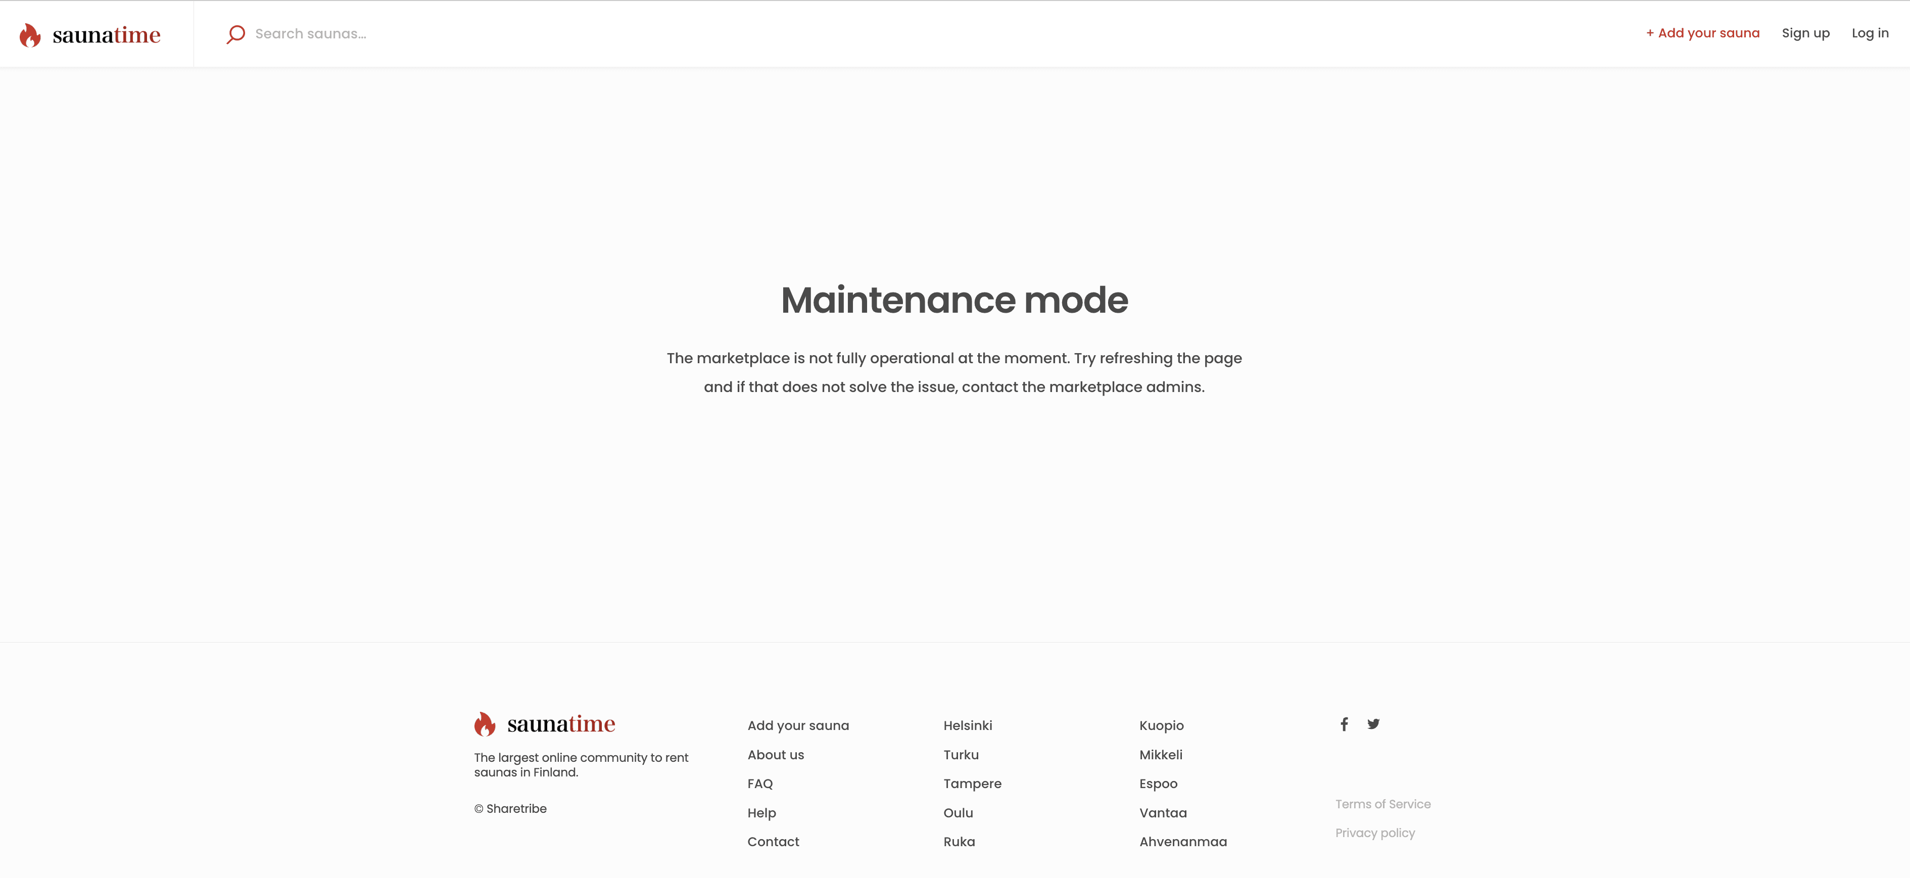Follow footer Add your sauna link
The width and height of the screenshot is (1910, 878).
coord(798,725)
